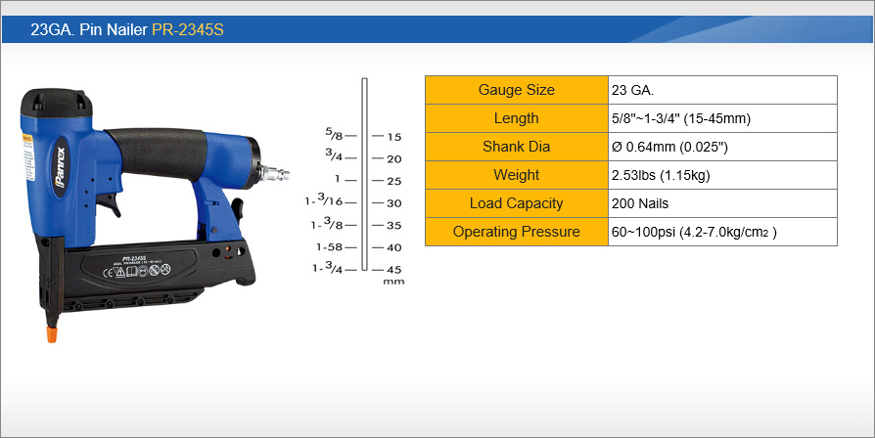Click the 'Length' label cell

coord(516,118)
